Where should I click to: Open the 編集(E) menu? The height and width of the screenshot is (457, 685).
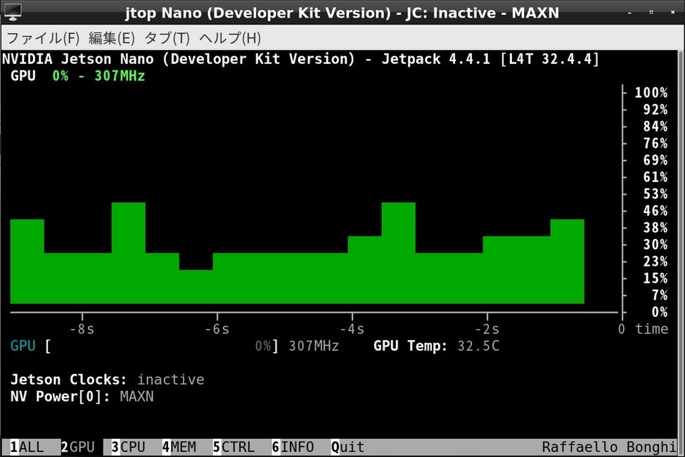(112, 38)
